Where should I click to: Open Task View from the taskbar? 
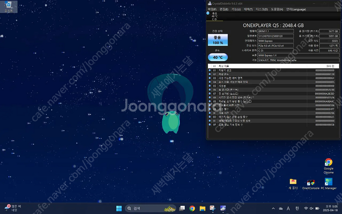[182, 208]
